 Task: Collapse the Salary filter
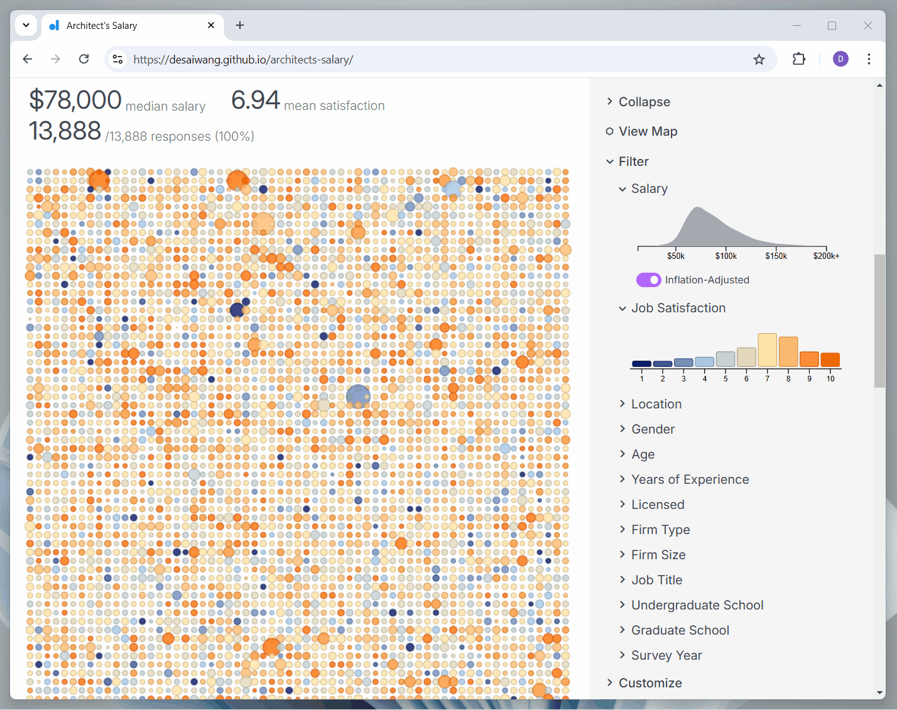[x=643, y=188]
